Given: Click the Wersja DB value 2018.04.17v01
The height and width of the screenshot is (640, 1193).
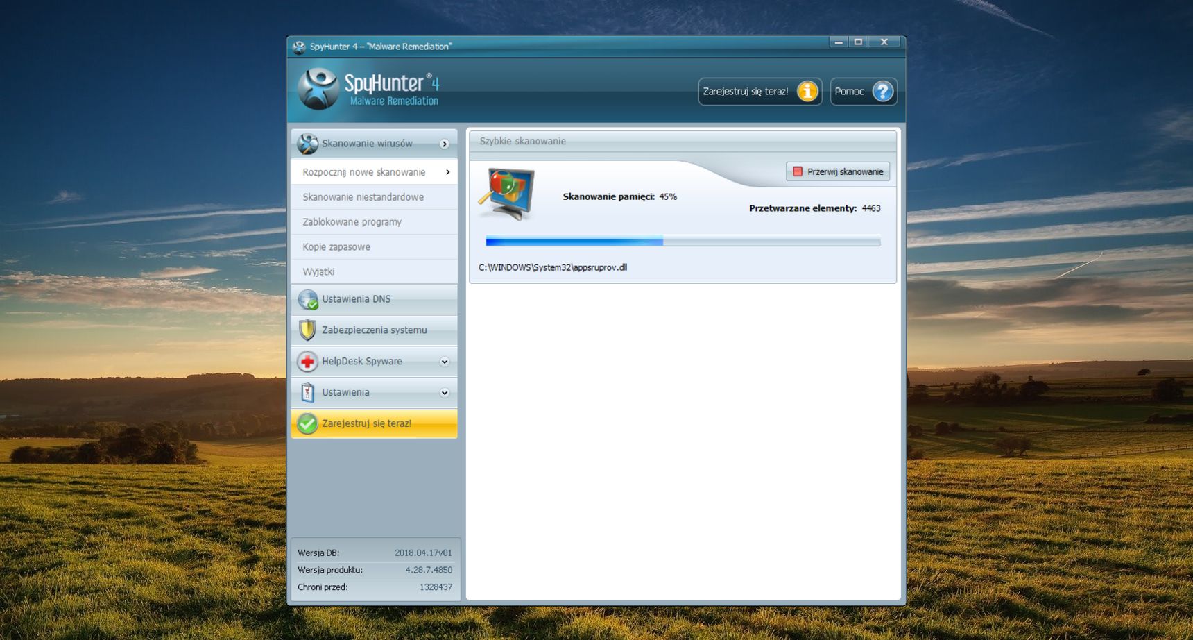Looking at the screenshot, I should point(423,553).
